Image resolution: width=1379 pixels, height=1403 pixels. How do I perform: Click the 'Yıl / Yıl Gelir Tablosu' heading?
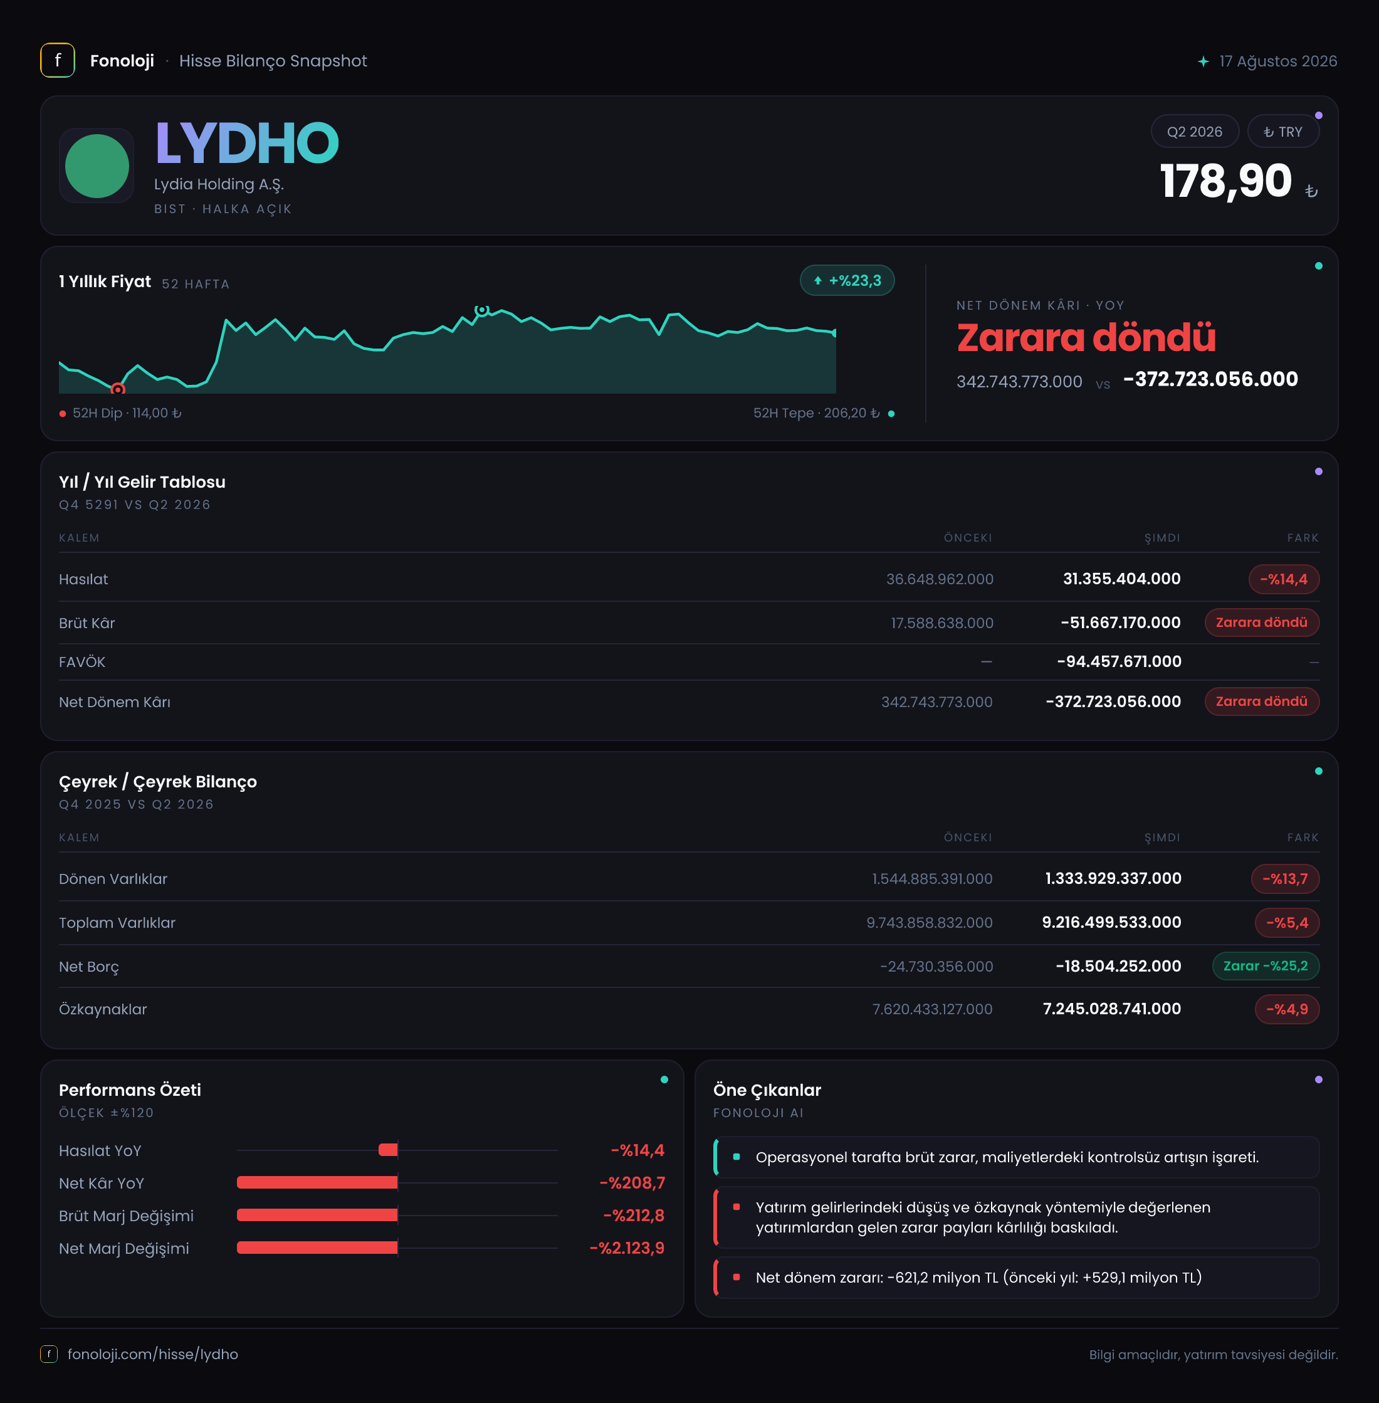pos(142,481)
